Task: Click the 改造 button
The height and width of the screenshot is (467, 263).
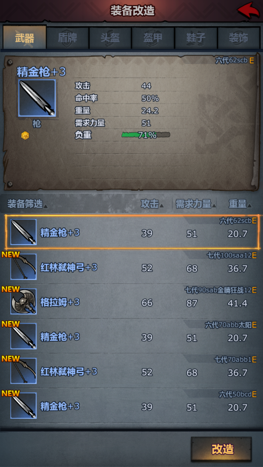Action: (221, 449)
